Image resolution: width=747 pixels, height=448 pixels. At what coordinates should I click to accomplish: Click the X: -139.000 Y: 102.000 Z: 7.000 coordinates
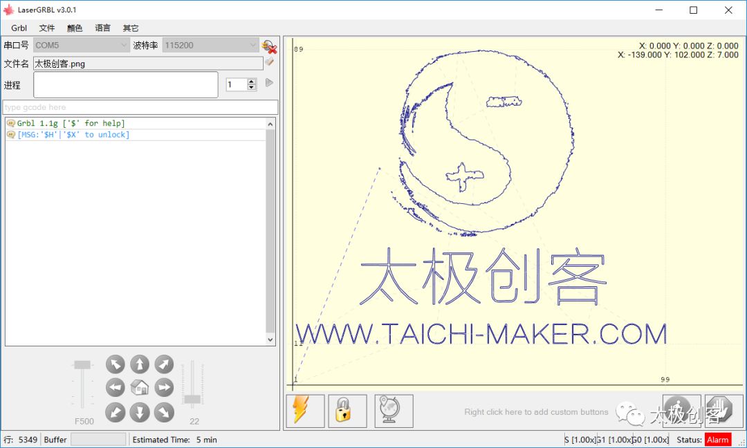tap(678, 55)
